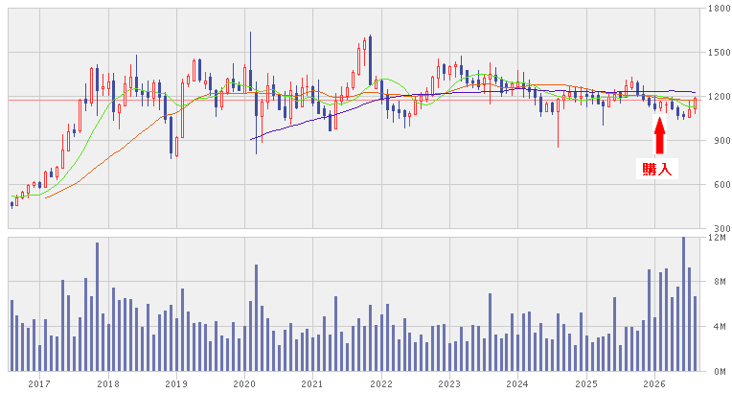Click the large blue candlestick in late 2021
This screenshot has width=732, height=393.
pyautogui.click(x=370, y=60)
